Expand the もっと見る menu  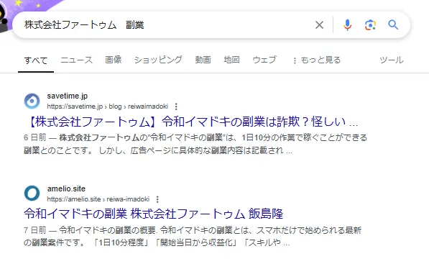317,60
